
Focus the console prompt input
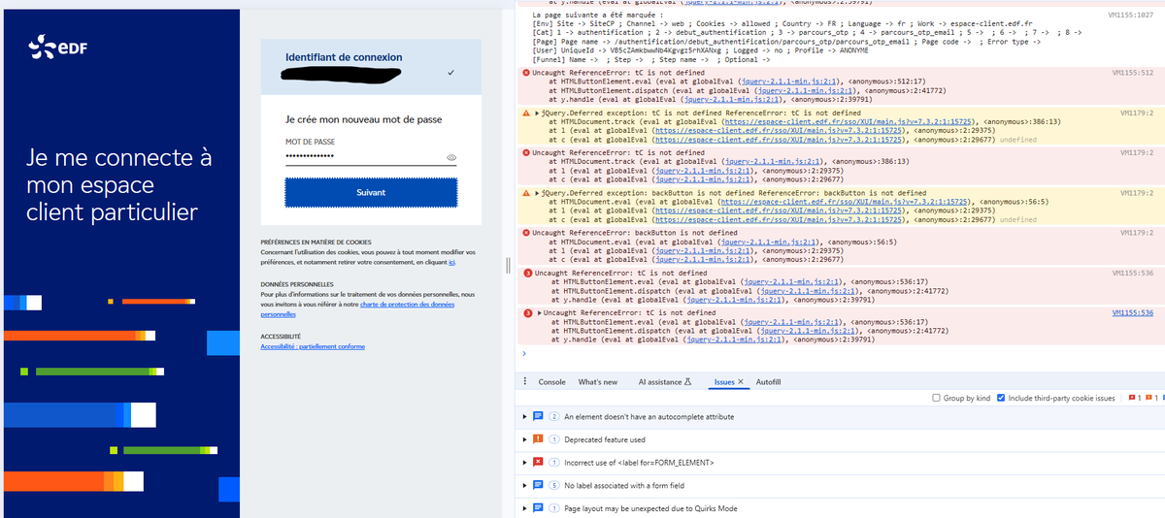[x=845, y=354]
